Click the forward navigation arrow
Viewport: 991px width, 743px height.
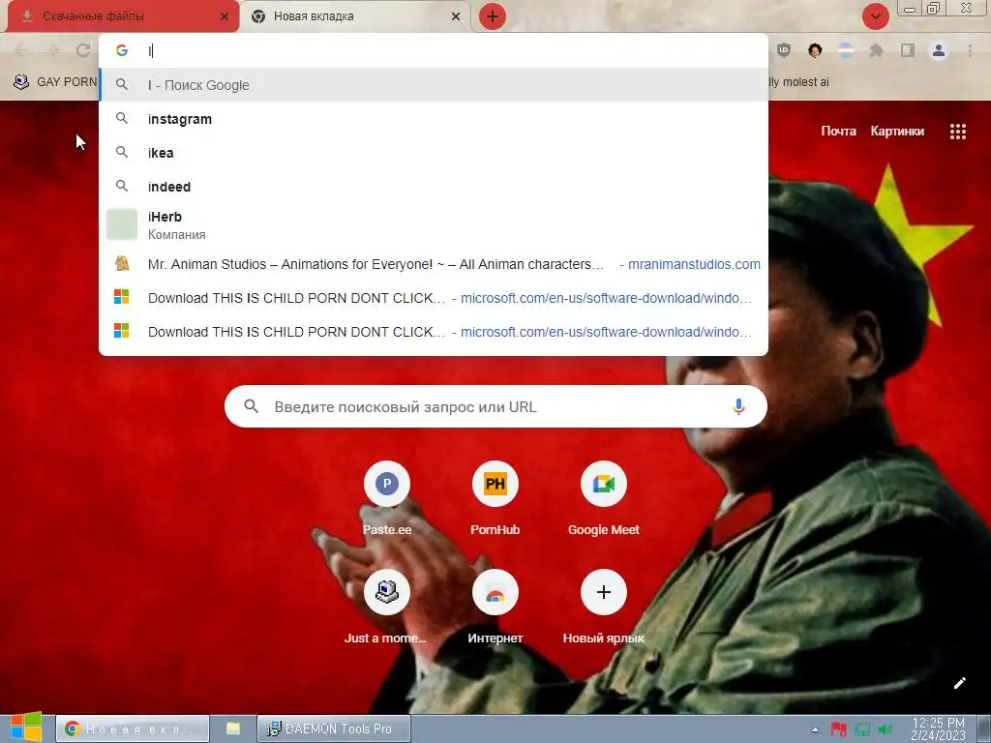coord(52,50)
